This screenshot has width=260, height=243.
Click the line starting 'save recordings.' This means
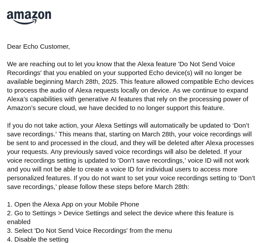(x=129, y=134)
